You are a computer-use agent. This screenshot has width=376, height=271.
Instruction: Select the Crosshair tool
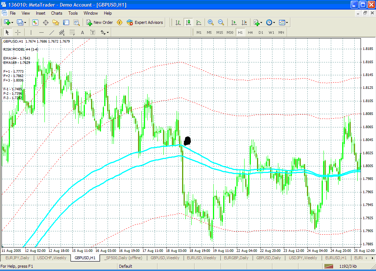pos(18,32)
